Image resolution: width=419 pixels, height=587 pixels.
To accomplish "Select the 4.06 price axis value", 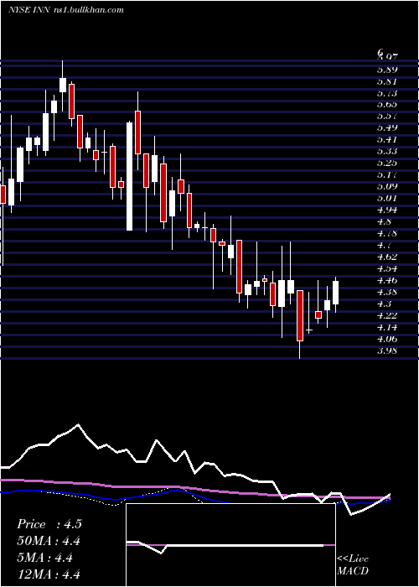I will coord(387,339).
